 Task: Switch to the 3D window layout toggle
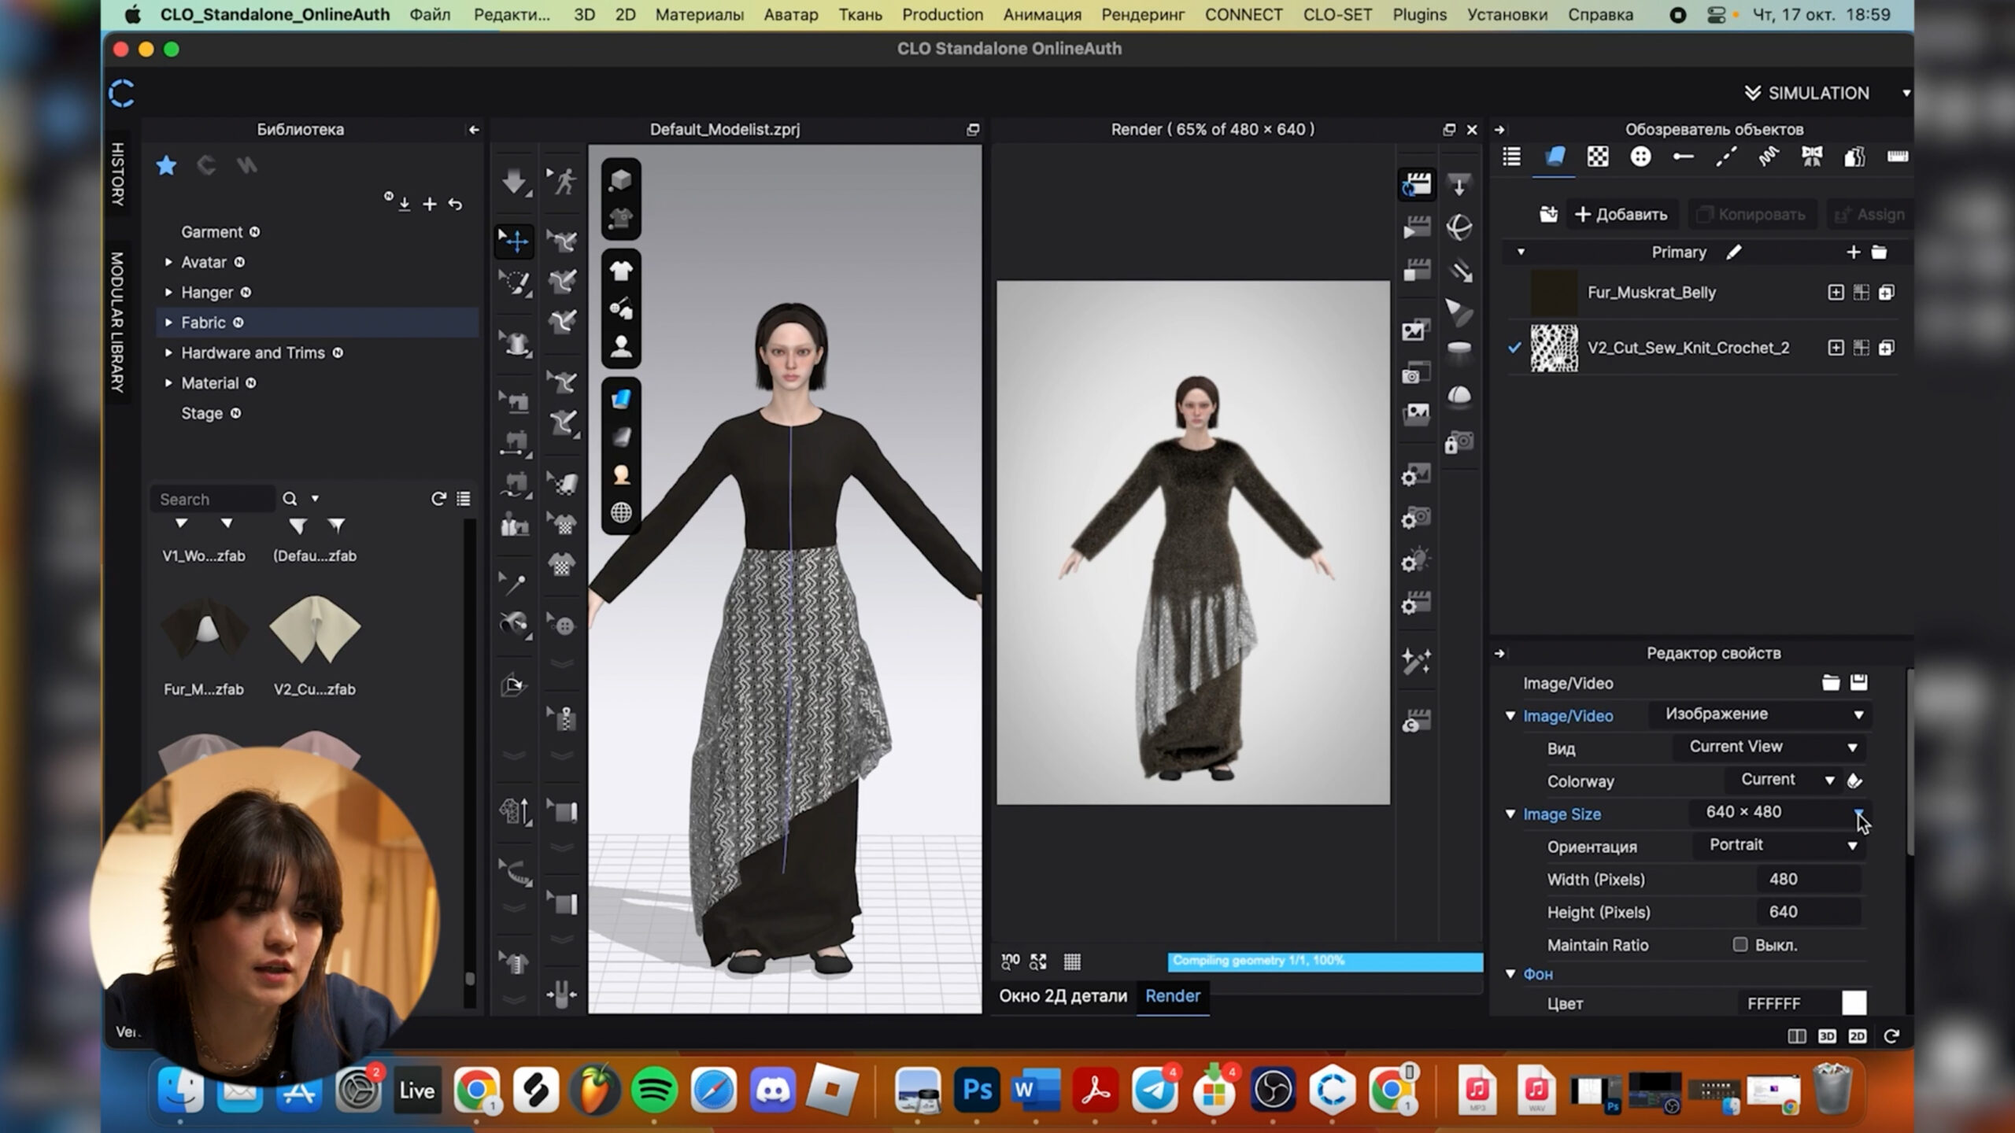pyautogui.click(x=1827, y=1036)
